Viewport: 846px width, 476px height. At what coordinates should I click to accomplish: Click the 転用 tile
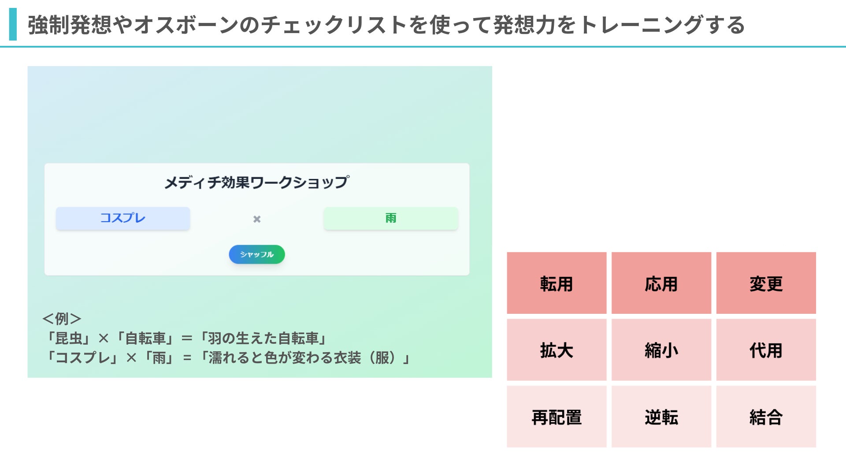[557, 283]
